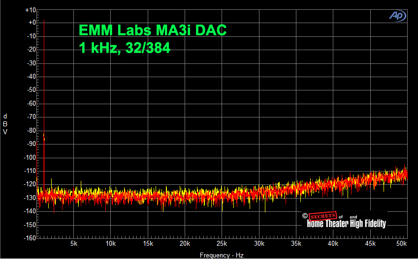Click the '-100' y-axis tick label
The height and width of the screenshot is (259, 418).
pyautogui.click(x=30, y=157)
